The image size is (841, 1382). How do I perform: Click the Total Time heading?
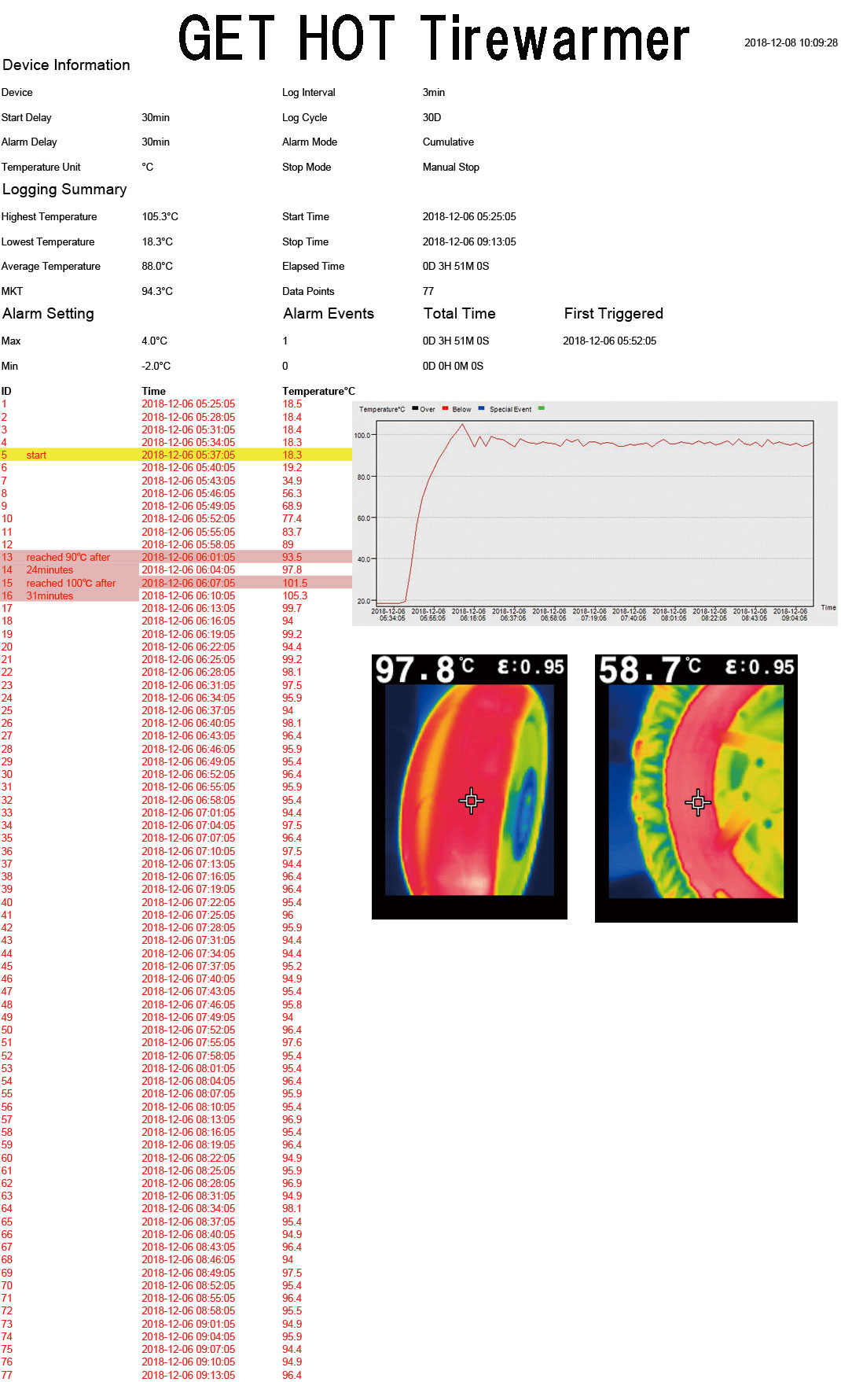pyautogui.click(x=460, y=314)
